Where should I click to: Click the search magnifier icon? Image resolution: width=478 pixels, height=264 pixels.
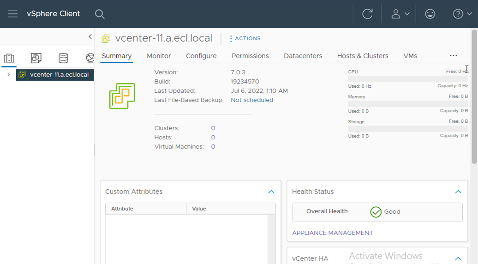tap(100, 14)
